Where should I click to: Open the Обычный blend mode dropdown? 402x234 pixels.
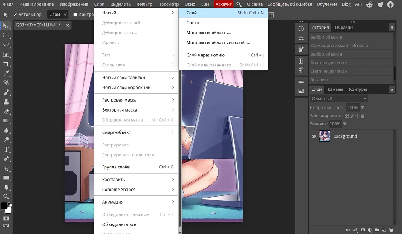[339, 99]
